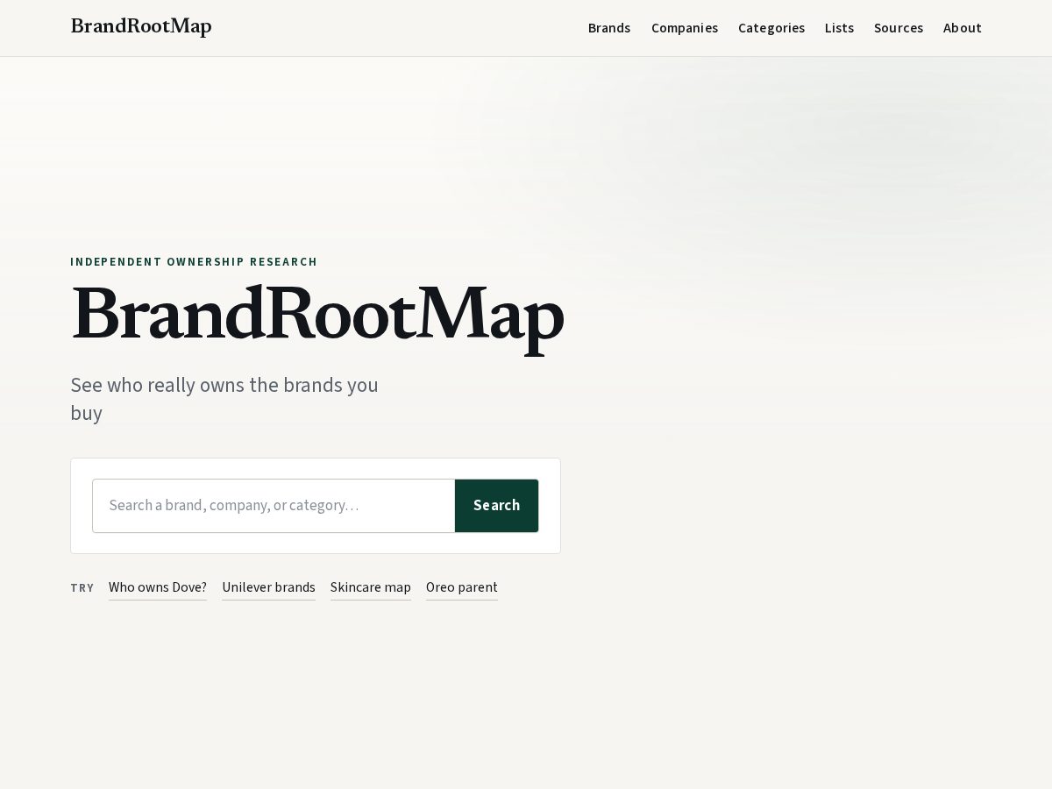This screenshot has height=789, width=1052.
Task: Click the 'Independent Ownership Research' label
Action: [194, 262]
